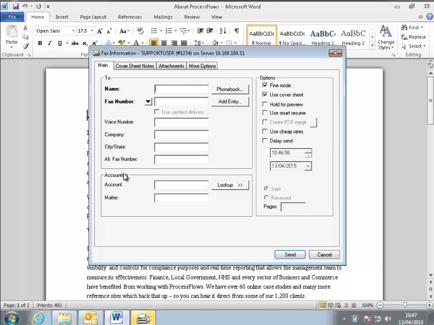The width and height of the screenshot is (434, 325).
Task: Open the File tab in Word
Action: coord(12,17)
